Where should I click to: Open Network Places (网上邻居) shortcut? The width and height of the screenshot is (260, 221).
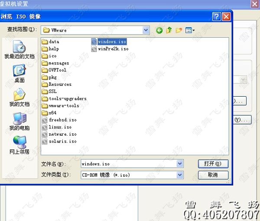(19, 145)
